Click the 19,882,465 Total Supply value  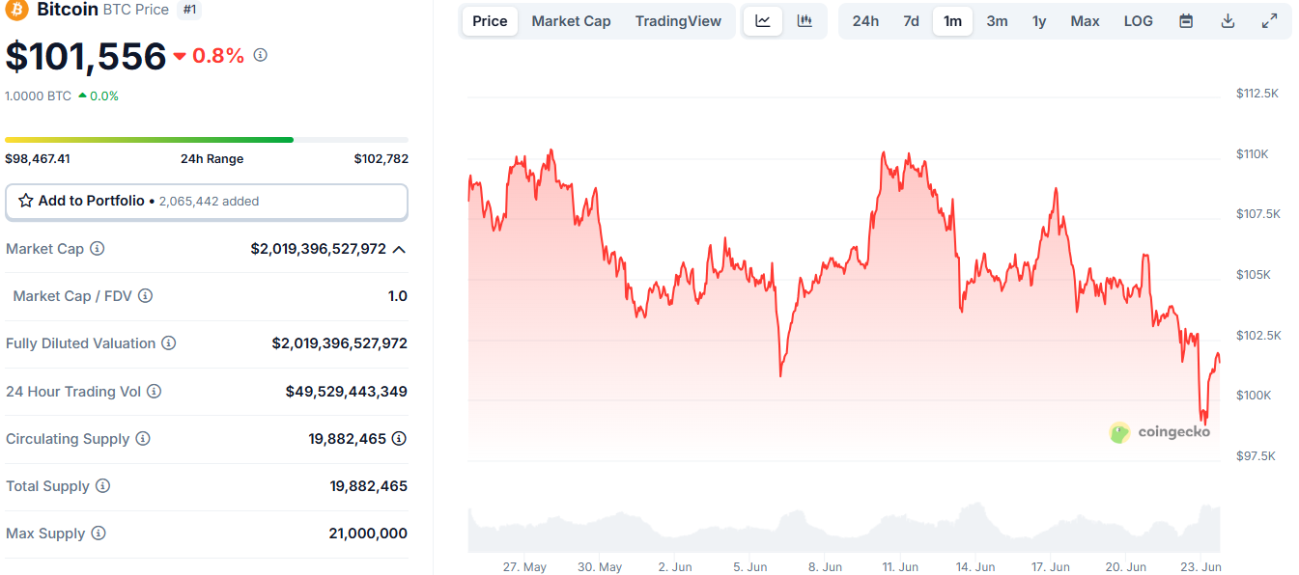pyautogui.click(x=368, y=486)
